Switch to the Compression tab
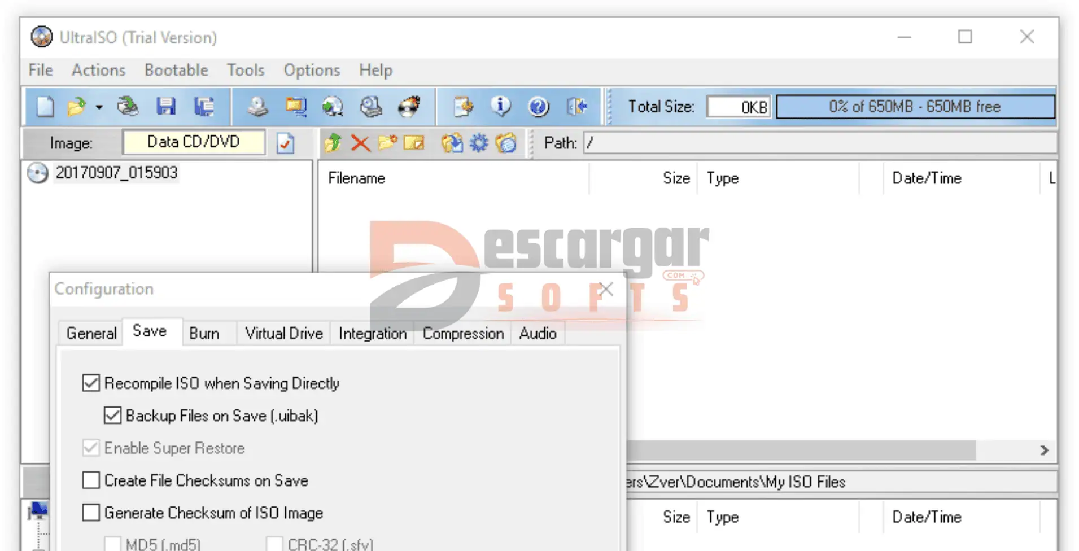 [463, 334]
